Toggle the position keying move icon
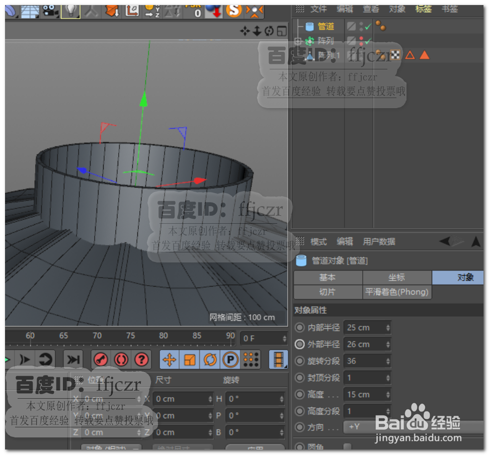The image size is (489, 455). click(x=170, y=359)
